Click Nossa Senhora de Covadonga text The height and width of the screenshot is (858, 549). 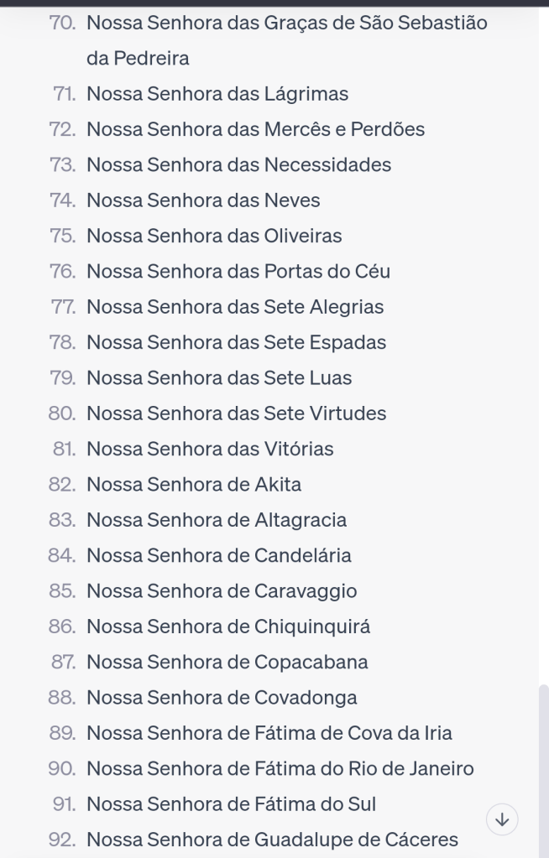point(222,698)
